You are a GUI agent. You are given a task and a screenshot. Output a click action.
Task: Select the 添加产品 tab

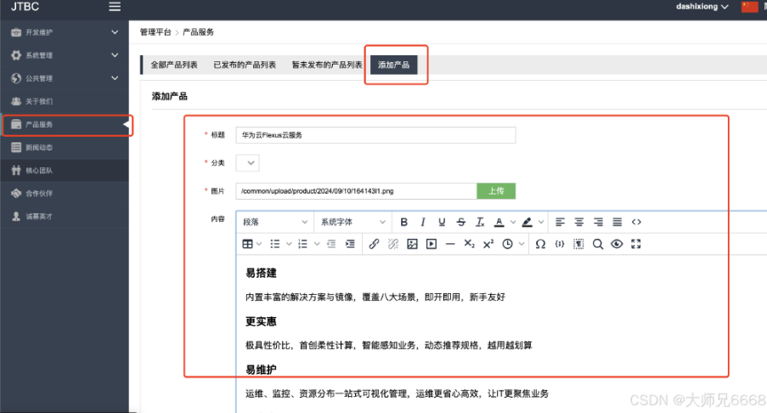coord(394,65)
